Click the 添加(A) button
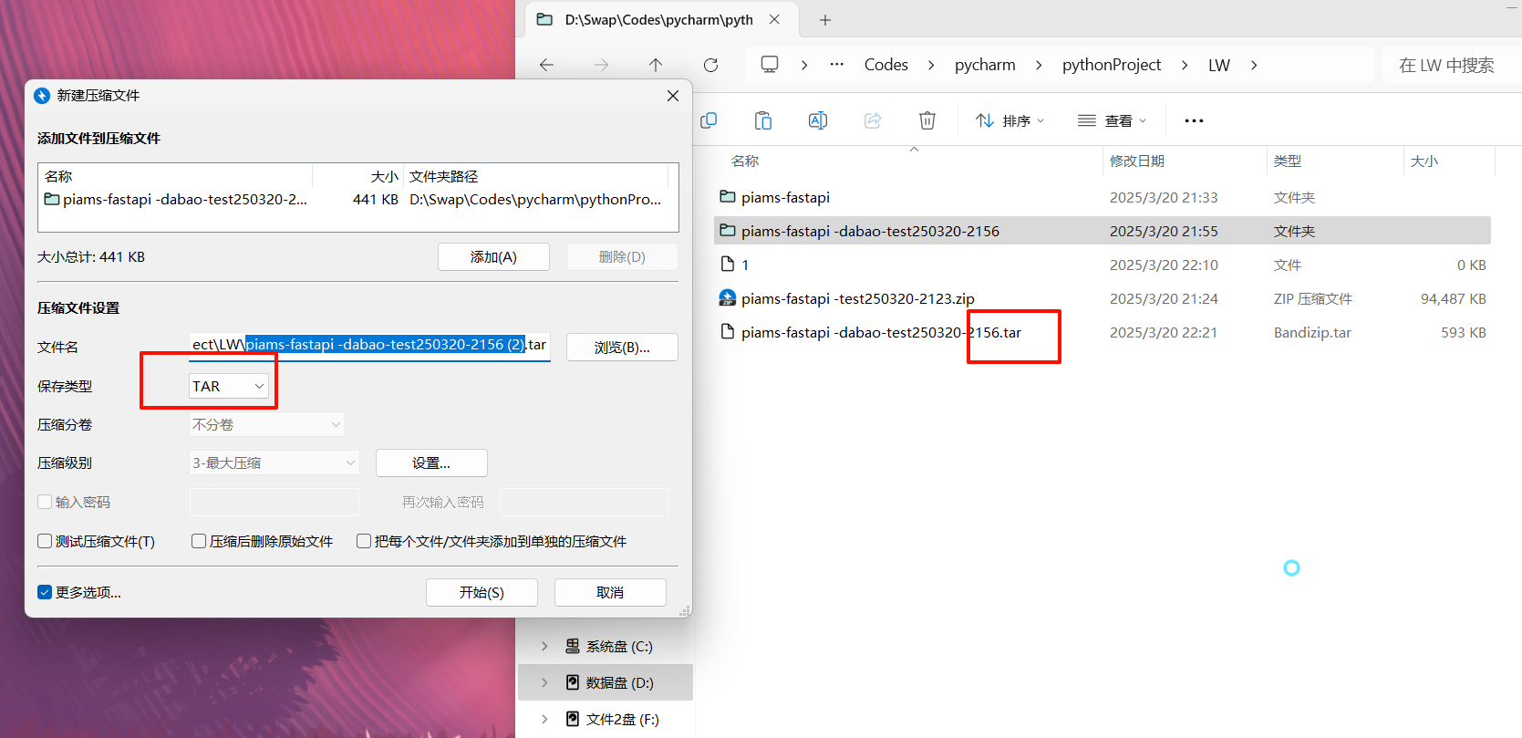The height and width of the screenshot is (738, 1522). pos(493,257)
